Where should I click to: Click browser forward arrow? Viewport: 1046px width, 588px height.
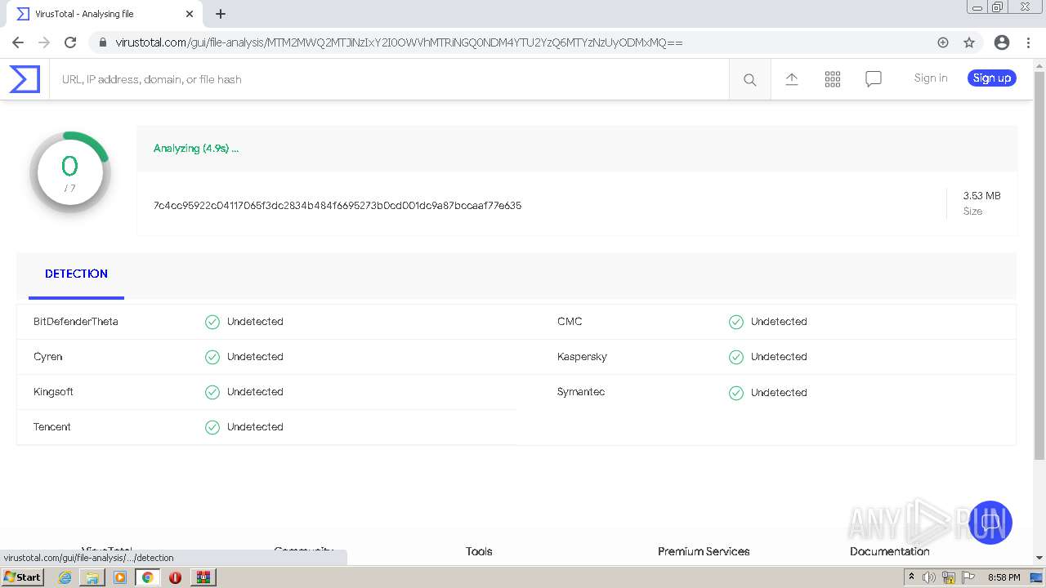[44, 42]
